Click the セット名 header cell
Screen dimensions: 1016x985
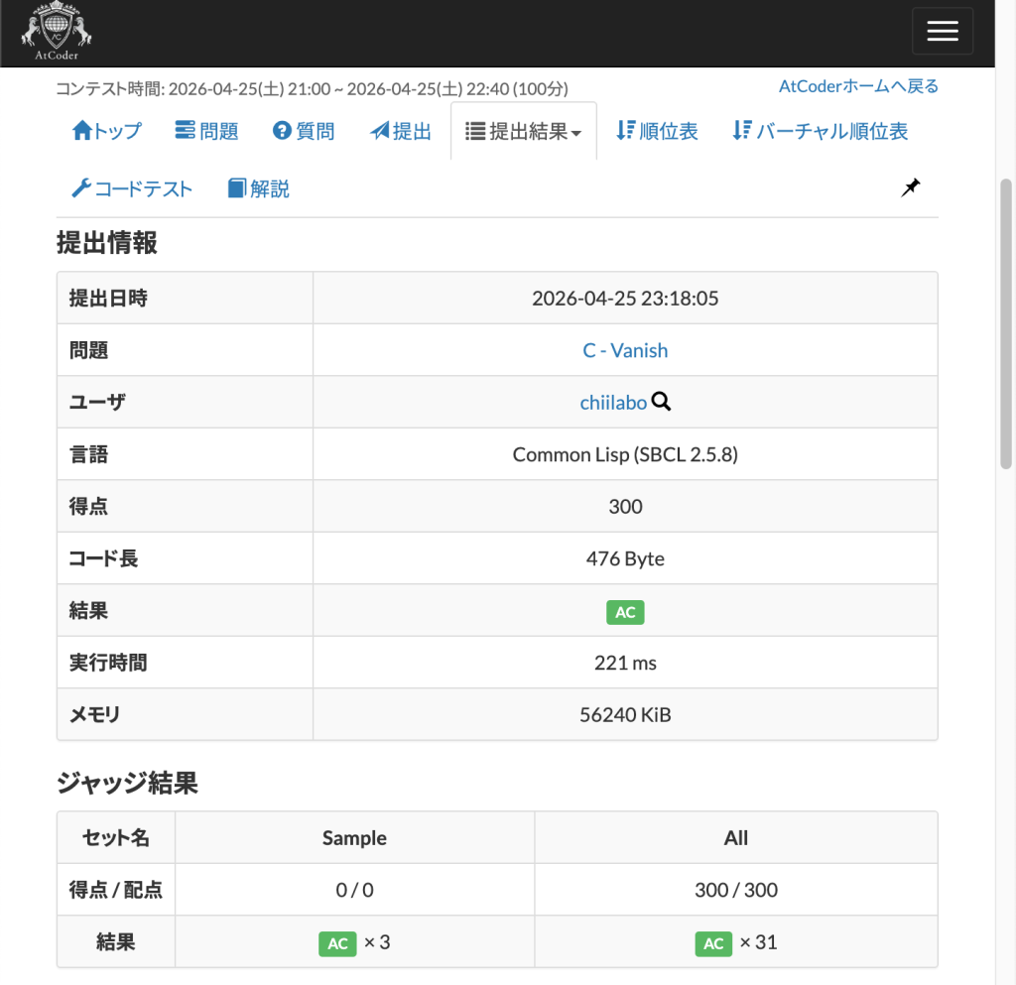(115, 838)
